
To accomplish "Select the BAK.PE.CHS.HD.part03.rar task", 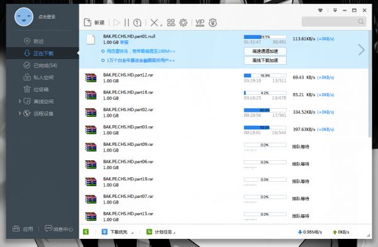I will [224, 129].
